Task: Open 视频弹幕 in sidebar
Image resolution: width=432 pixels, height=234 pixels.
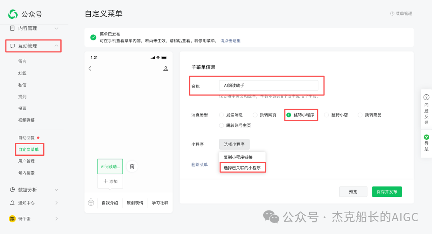Action: point(26,120)
